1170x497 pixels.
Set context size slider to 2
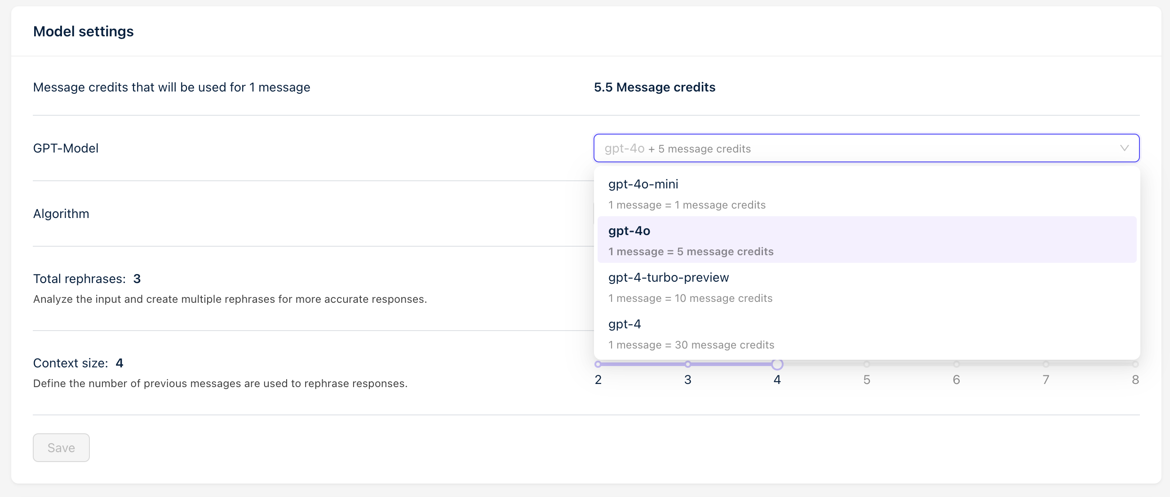598,364
